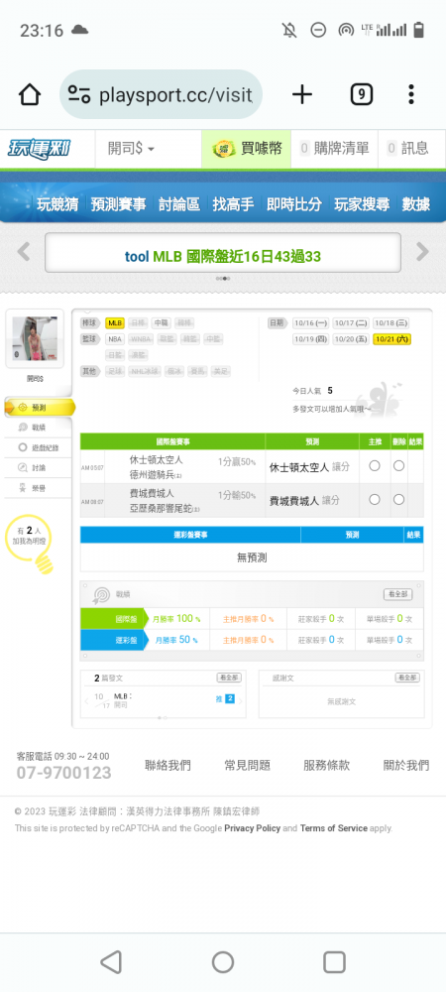The width and height of the screenshot is (446, 992).
Task: Tap the Android back navigation button
Action: tap(111, 961)
